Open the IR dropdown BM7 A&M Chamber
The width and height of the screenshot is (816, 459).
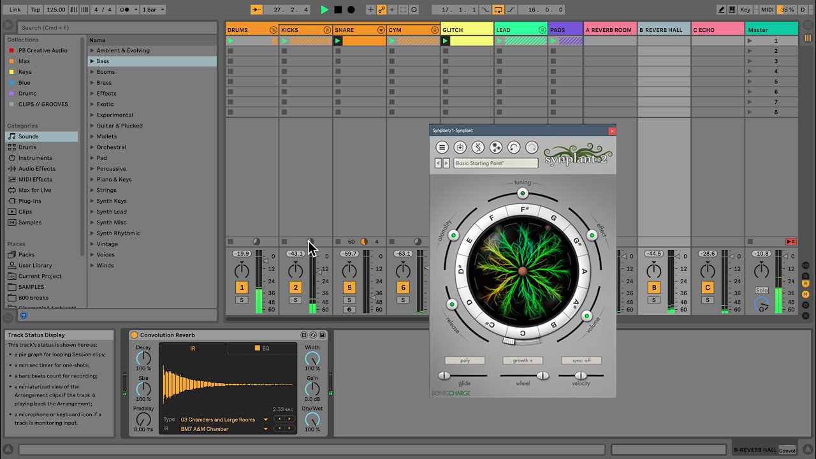223,429
